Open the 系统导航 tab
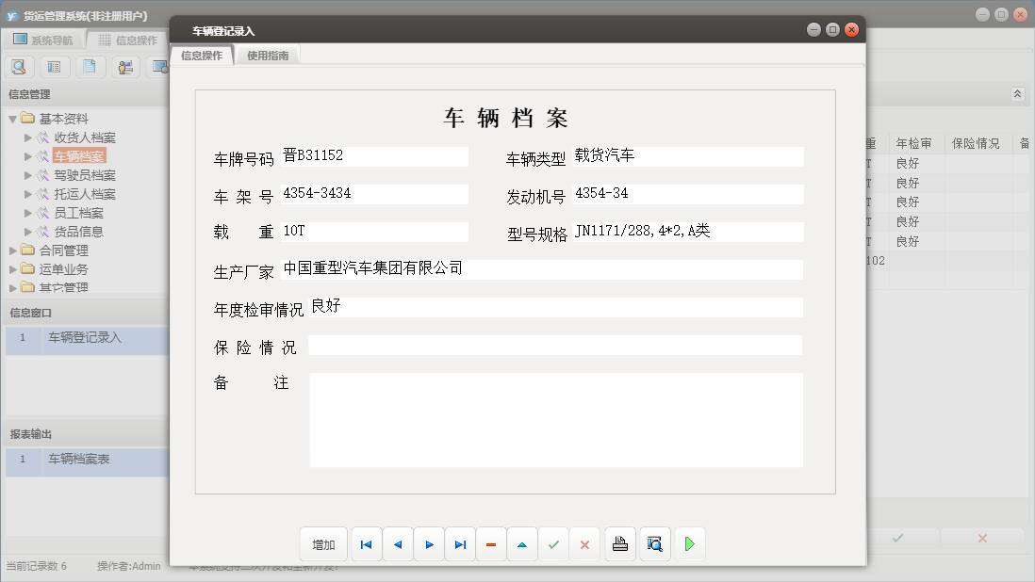Screen dimensions: 1035x582 52,39
